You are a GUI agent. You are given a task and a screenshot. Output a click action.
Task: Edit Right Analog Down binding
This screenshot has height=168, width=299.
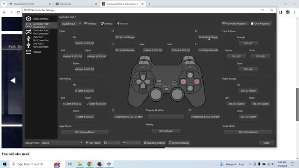248,117
